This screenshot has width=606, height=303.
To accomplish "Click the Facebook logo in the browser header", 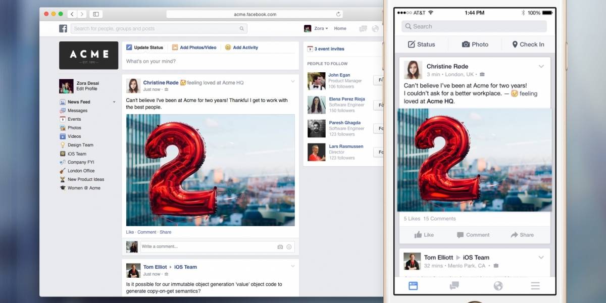I will [x=63, y=29].
